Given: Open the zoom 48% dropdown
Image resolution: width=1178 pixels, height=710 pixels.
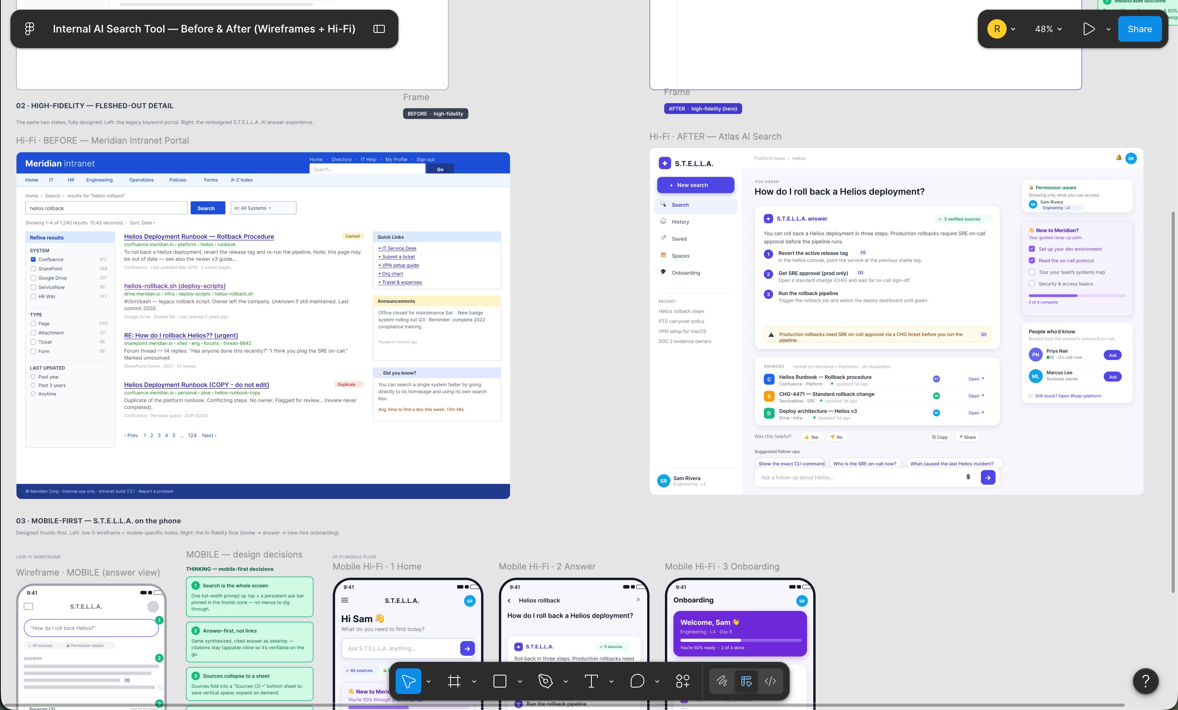Looking at the screenshot, I should [x=1048, y=29].
